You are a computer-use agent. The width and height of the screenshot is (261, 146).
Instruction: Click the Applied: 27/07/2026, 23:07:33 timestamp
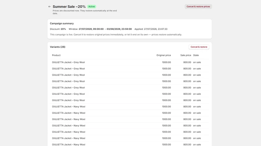(151, 29)
